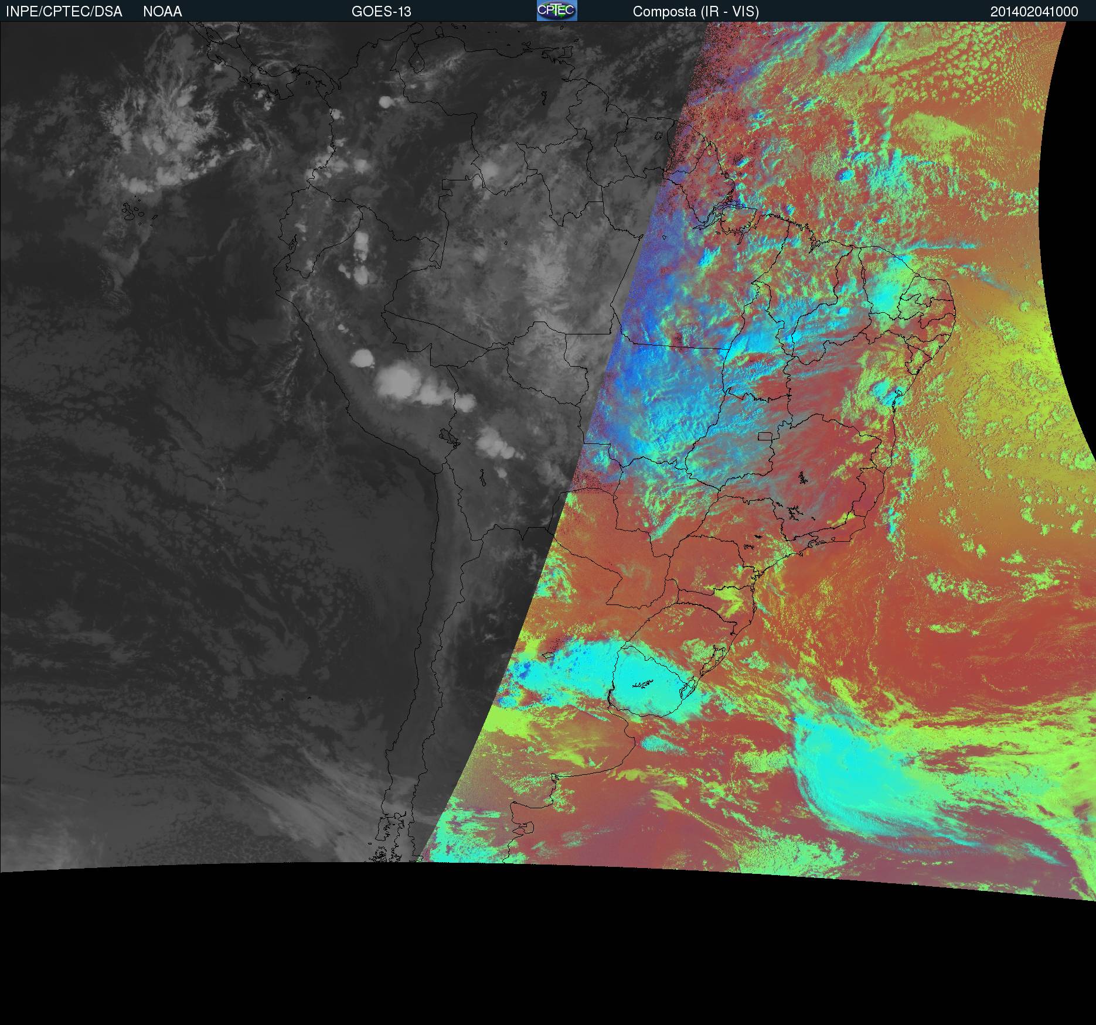The width and height of the screenshot is (1096, 1025).
Task: Click the Composta (IR - VIS) title
Action: pyautogui.click(x=695, y=12)
